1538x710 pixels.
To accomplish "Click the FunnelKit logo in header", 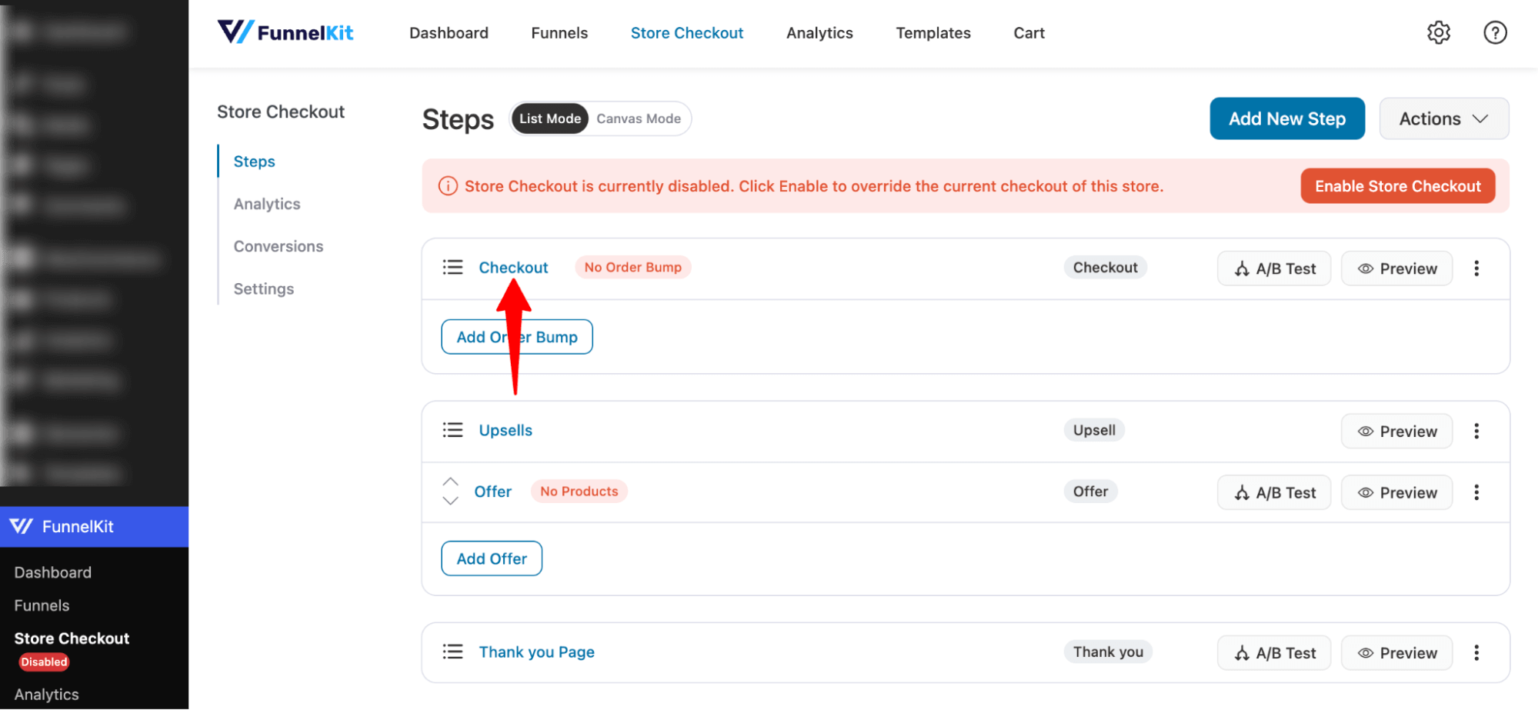I will point(285,32).
